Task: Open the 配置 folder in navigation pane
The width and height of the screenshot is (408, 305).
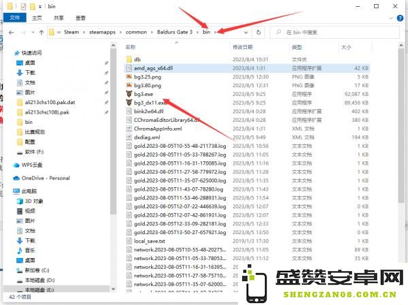Action: (x=30, y=142)
